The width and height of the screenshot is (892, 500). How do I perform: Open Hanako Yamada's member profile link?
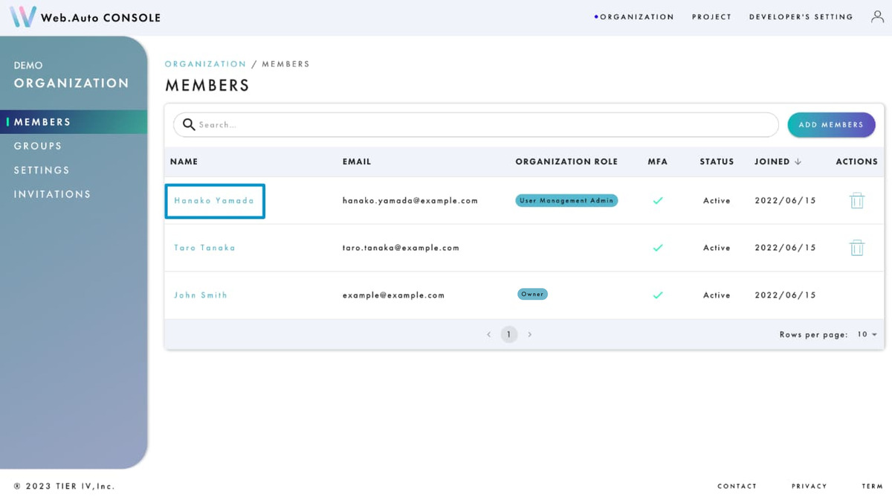point(214,201)
